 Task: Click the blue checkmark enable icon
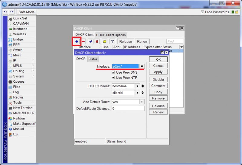[91, 41]
